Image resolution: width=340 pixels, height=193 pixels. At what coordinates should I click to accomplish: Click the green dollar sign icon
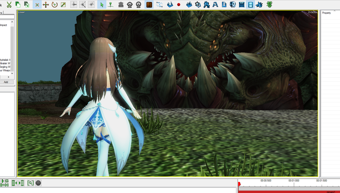coord(269,5)
